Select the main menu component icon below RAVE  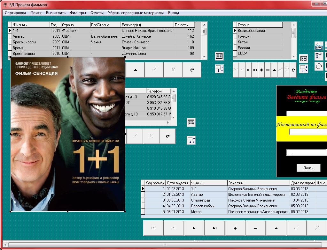(319, 56)
